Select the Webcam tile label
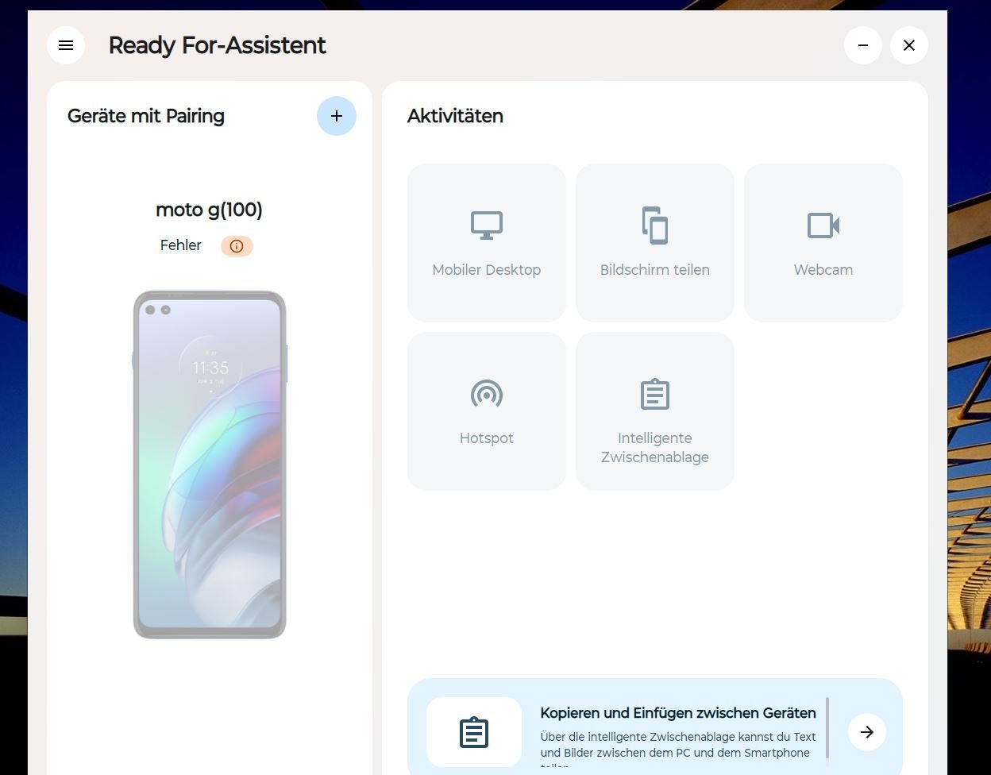The height and width of the screenshot is (775, 991). click(823, 270)
